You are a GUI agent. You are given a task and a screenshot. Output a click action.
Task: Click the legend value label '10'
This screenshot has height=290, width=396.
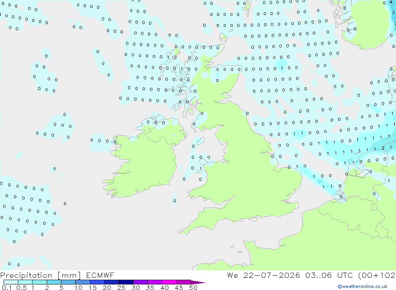click(x=78, y=288)
